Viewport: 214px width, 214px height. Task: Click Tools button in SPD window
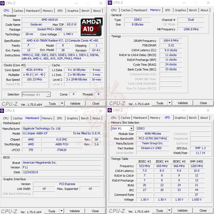click(x=160, y=211)
